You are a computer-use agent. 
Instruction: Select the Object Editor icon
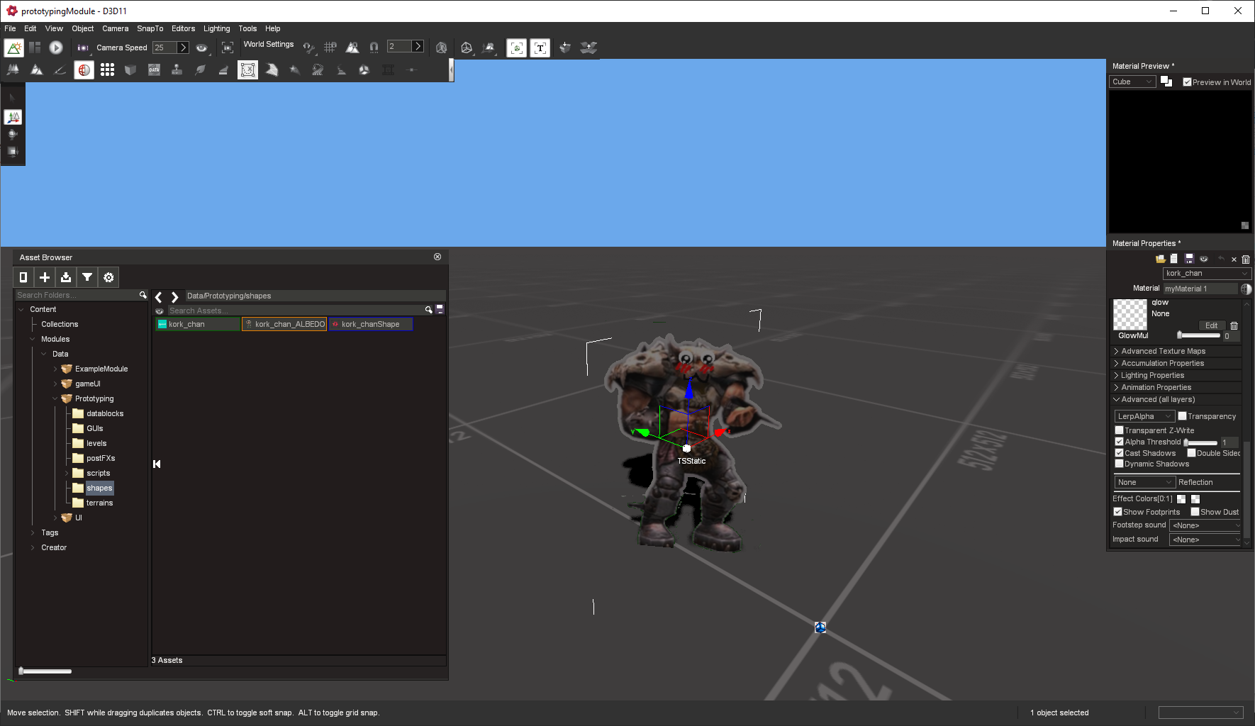13,70
